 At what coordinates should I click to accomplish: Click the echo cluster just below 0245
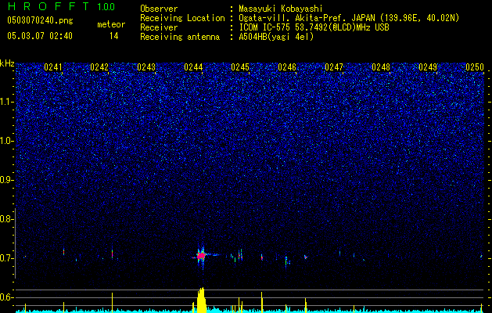pyautogui.click(x=240, y=254)
